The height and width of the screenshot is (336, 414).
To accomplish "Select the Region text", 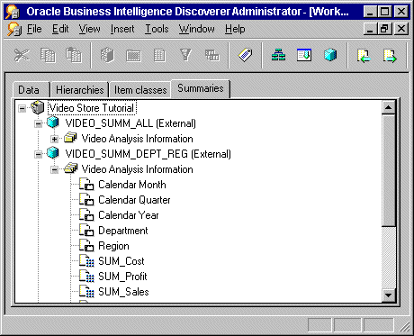I will pyautogui.click(x=113, y=246).
